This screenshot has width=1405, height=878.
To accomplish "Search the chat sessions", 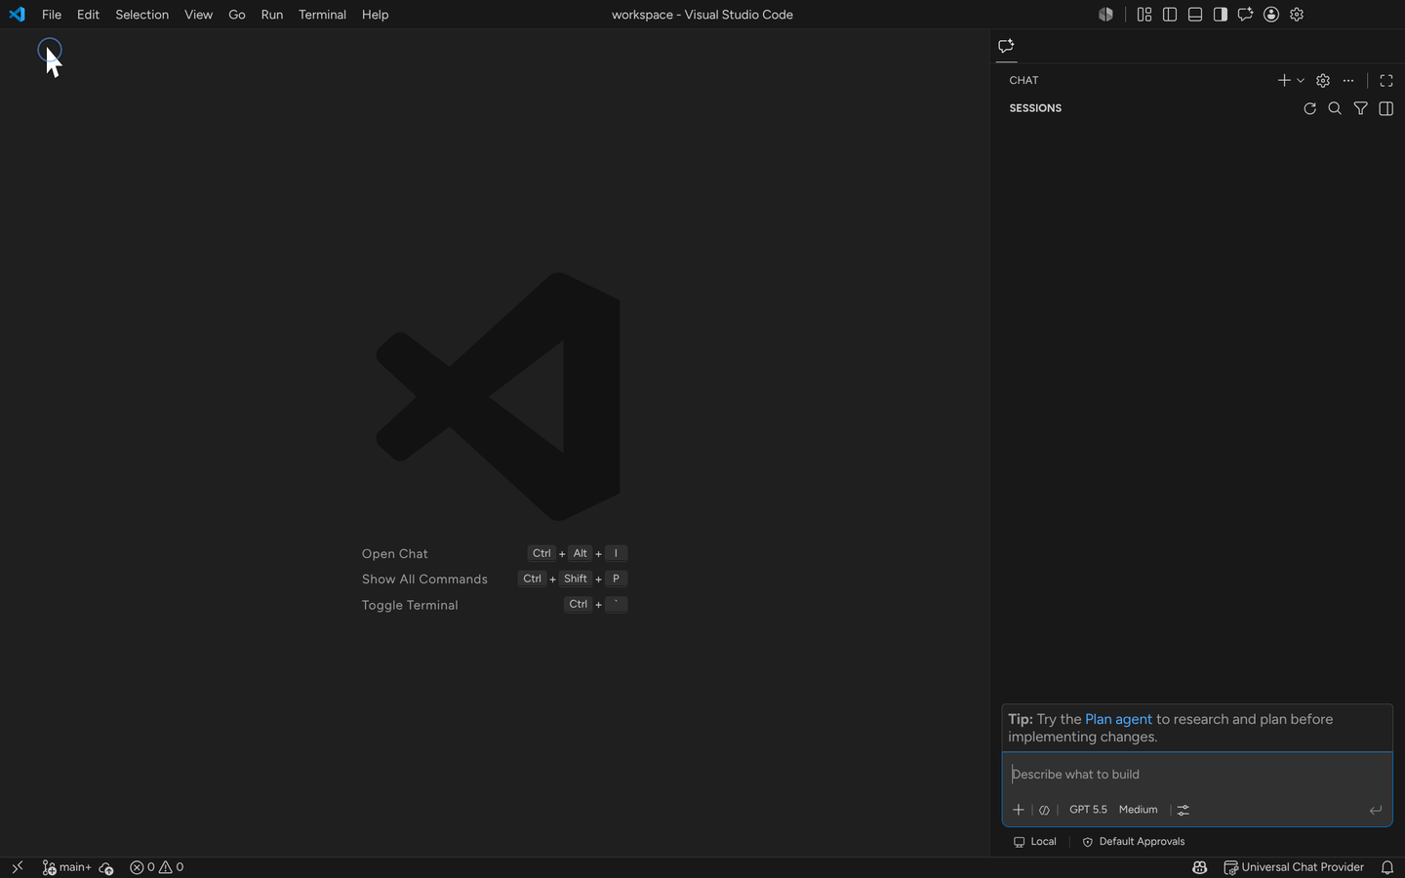I will coord(1335,108).
